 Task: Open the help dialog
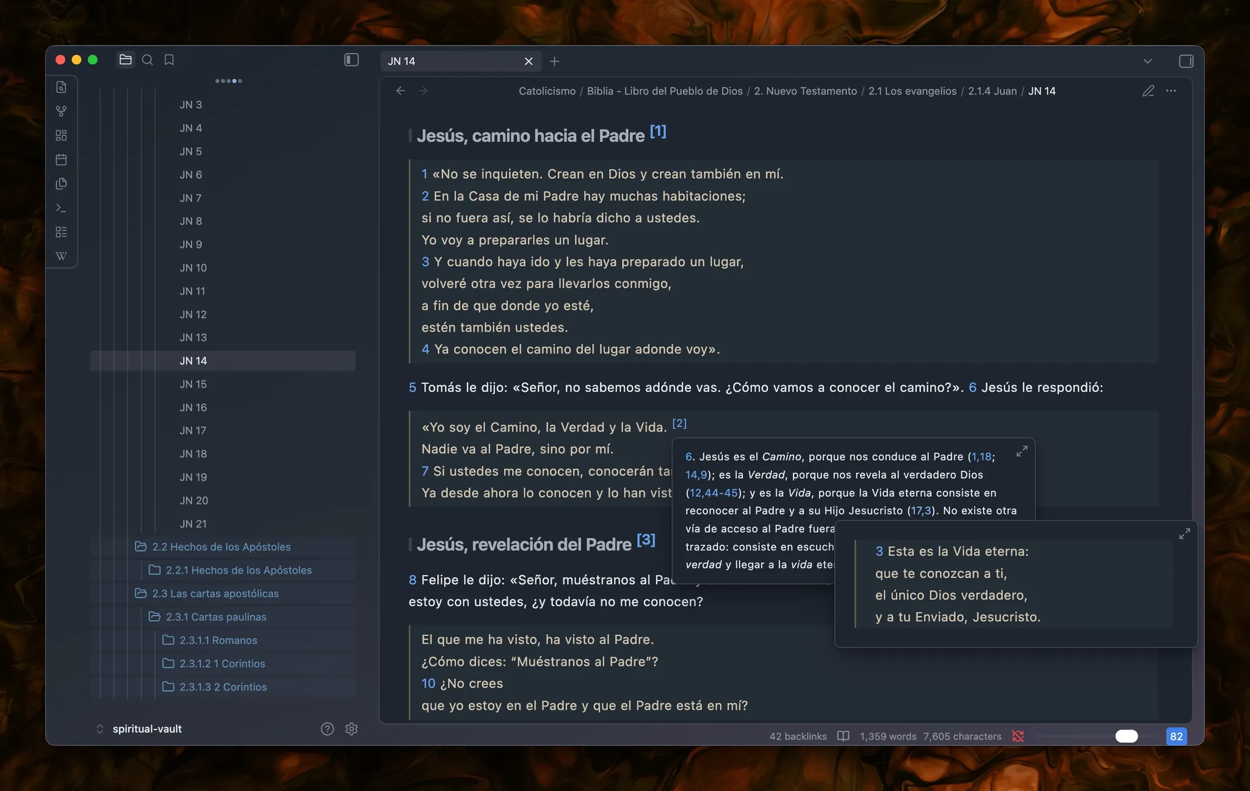coord(327,729)
